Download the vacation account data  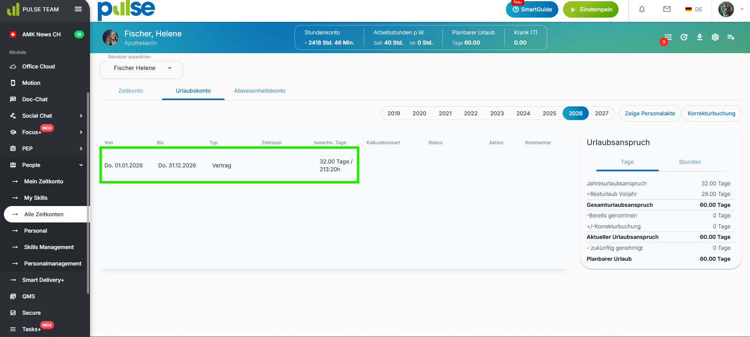point(700,37)
